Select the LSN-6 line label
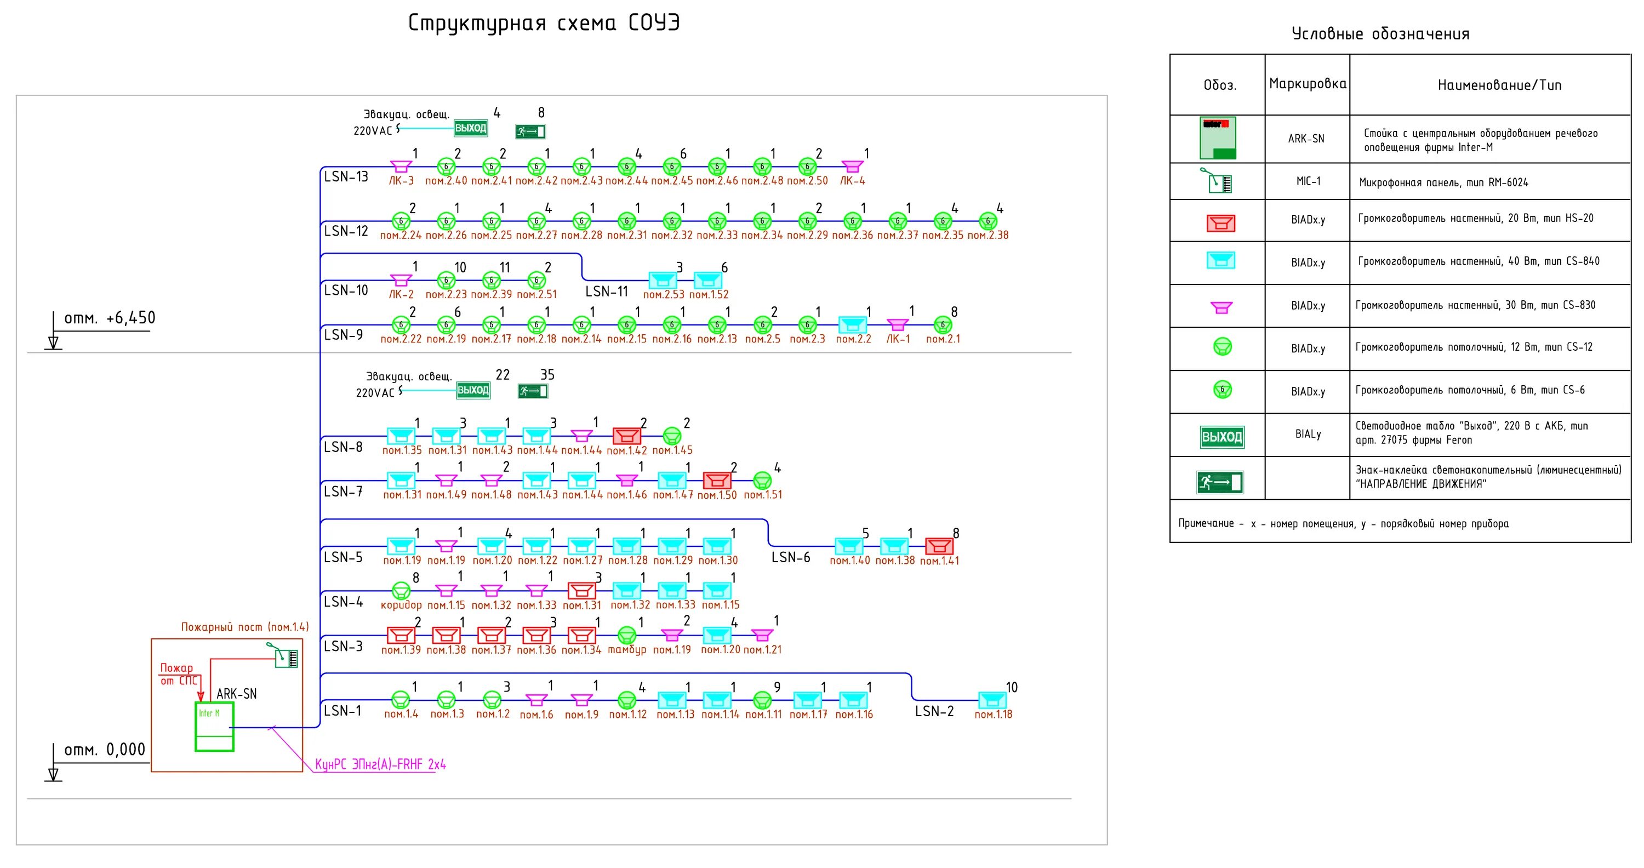The height and width of the screenshot is (868, 1644). [791, 558]
